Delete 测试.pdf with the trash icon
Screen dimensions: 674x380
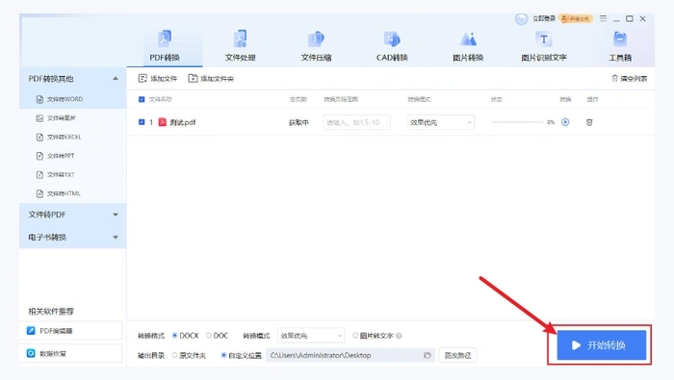coord(589,122)
